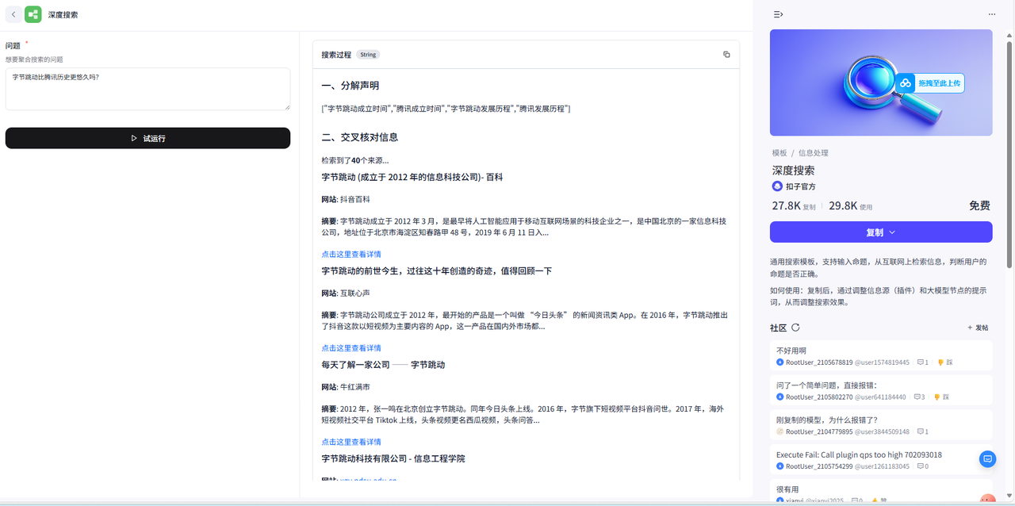Viewport: 1015px width, 506px height.
Task: Open comments on the Execute Fail post
Action: (922, 466)
